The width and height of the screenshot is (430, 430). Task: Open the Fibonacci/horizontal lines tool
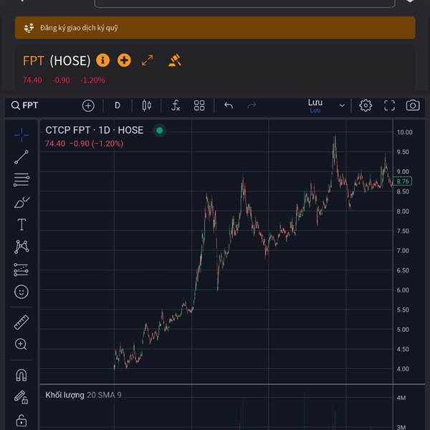tap(21, 180)
